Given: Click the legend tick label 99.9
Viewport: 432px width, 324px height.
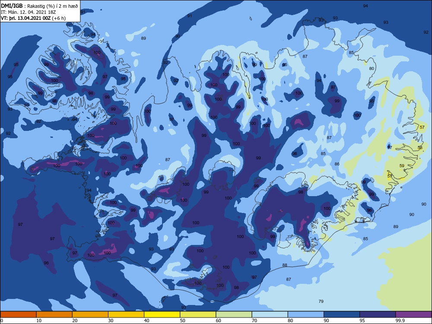Looking at the screenshot, I should click(400, 321).
